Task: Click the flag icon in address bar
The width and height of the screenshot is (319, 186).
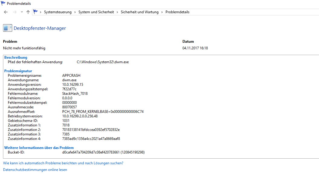Action: 35,12
